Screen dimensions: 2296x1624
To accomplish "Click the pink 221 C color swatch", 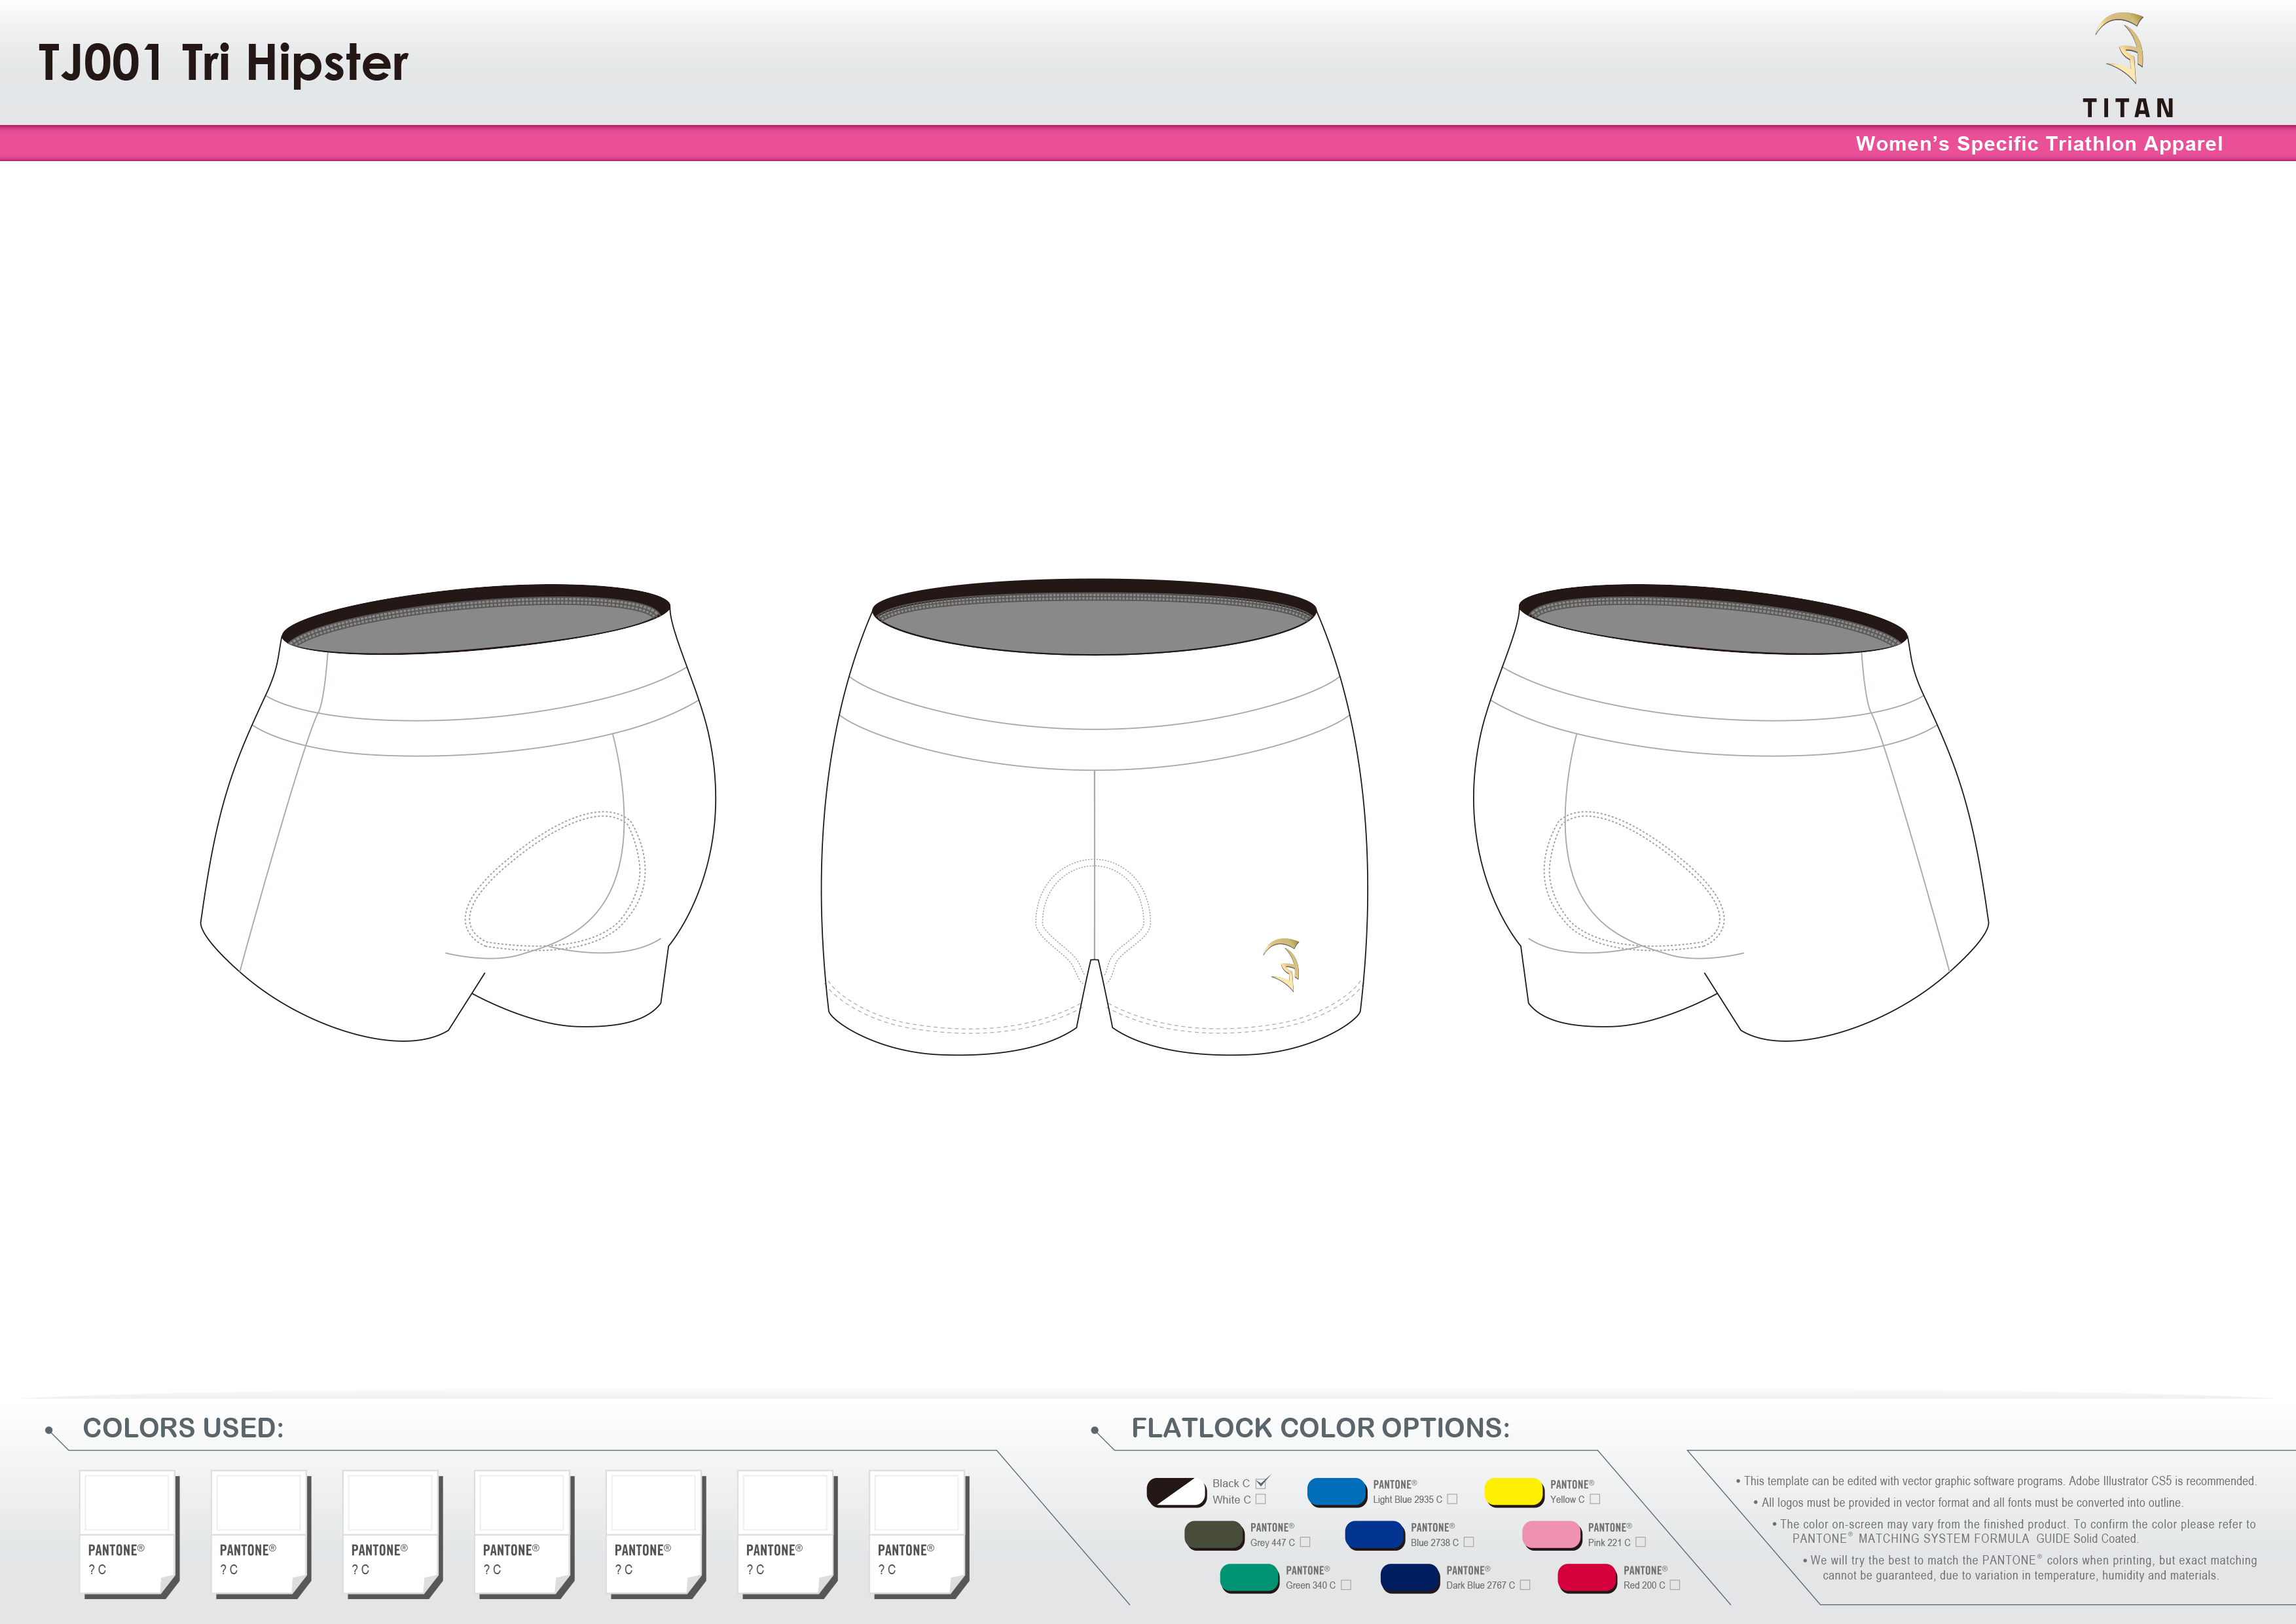I will [x=1551, y=1535].
